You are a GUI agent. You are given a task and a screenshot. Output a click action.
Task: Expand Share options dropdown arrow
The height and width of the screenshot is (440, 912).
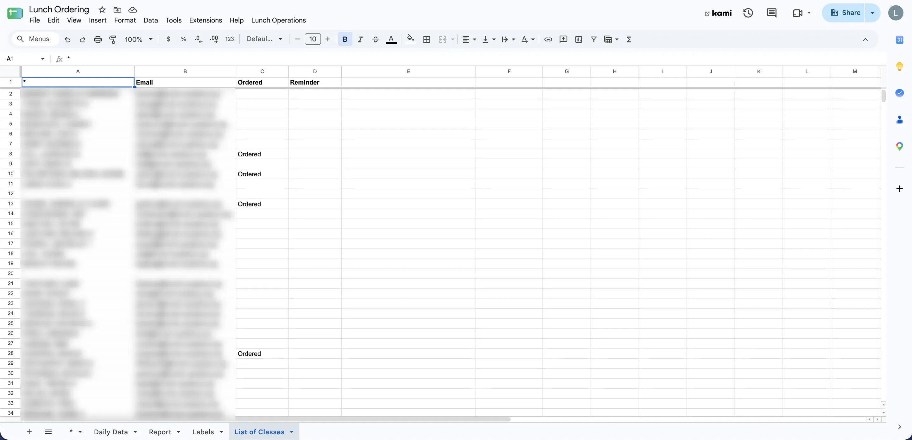pyautogui.click(x=872, y=13)
